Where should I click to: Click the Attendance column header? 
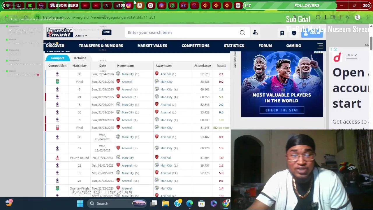click(203, 66)
